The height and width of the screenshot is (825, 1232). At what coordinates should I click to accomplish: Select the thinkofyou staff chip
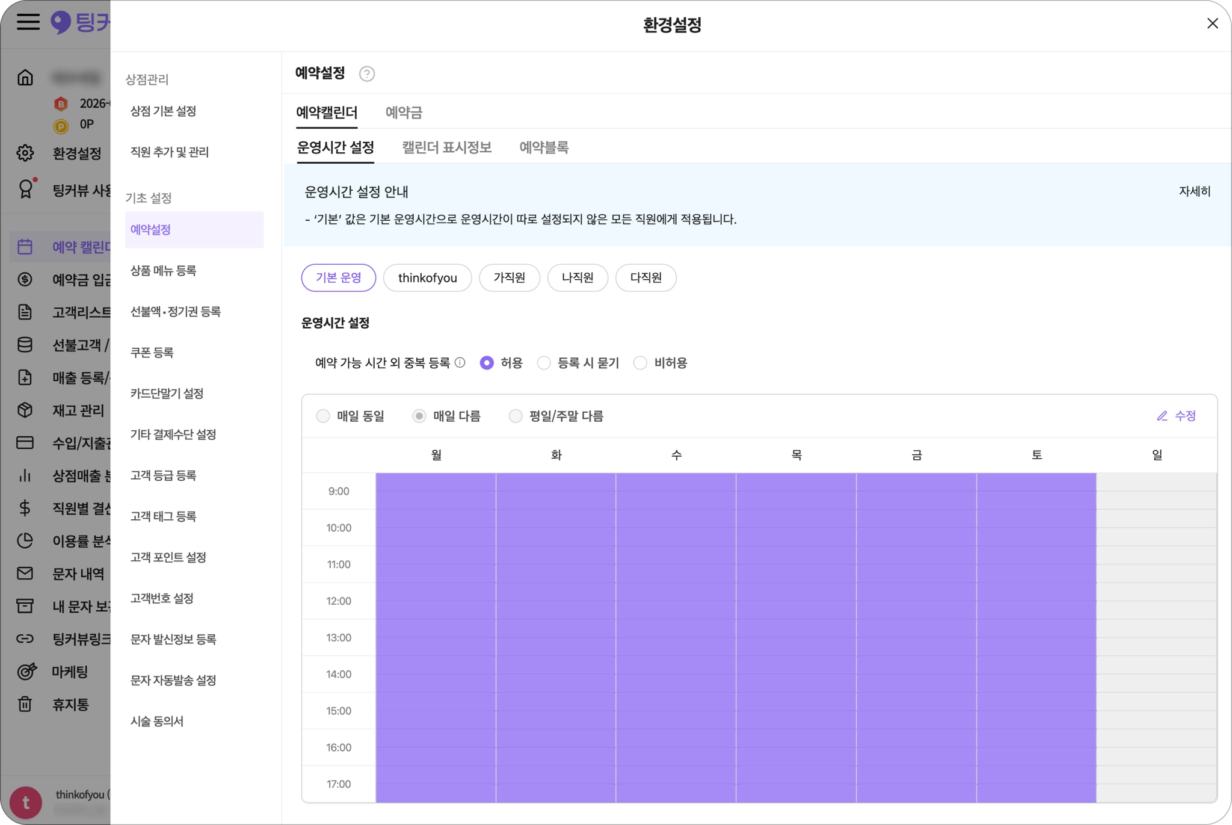tap(427, 278)
